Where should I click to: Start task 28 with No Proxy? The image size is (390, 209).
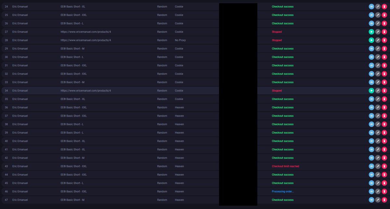[371, 40]
